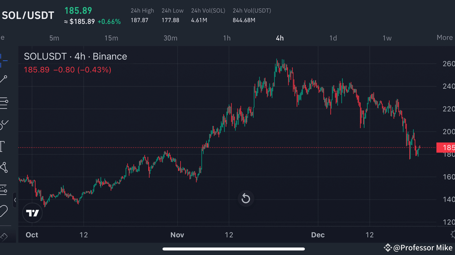Screen dimensions: 455x255
Task: Click the heart favorites icon
Action: [4, 211]
